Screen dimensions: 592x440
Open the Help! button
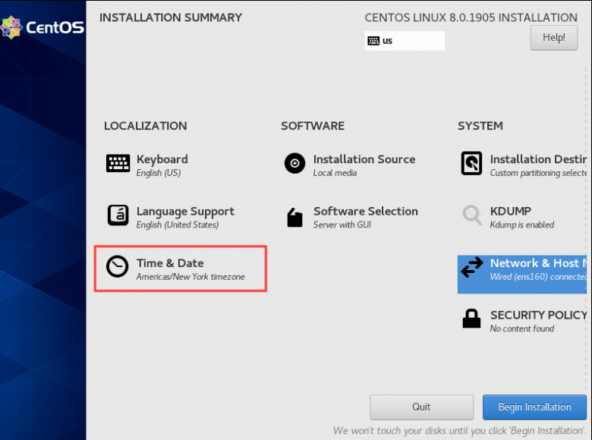(554, 38)
